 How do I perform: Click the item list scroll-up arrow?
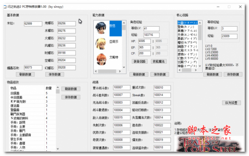(x=58, y=87)
